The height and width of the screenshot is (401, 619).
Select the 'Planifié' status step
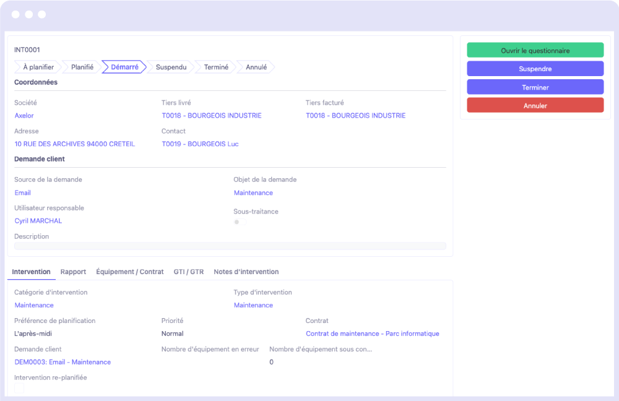click(82, 67)
